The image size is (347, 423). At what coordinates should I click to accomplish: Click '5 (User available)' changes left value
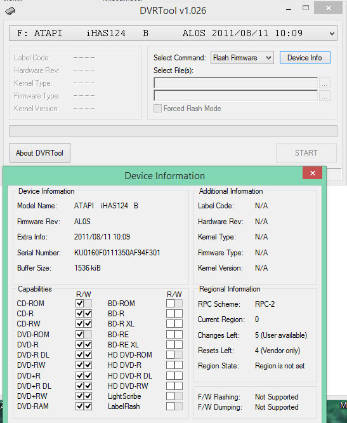(x=281, y=335)
